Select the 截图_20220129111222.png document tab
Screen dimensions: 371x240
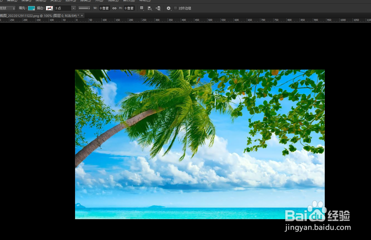tap(39, 16)
